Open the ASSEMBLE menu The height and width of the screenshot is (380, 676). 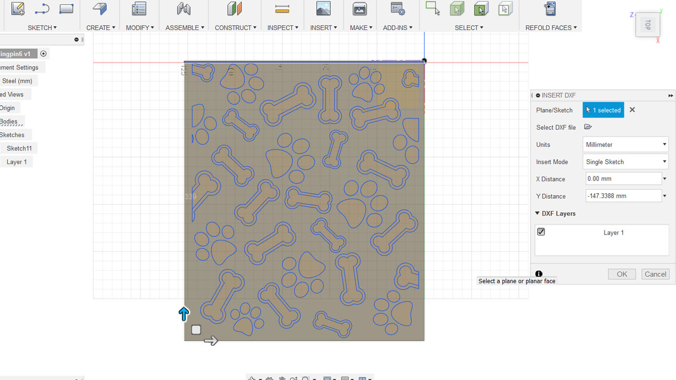(x=185, y=28)
